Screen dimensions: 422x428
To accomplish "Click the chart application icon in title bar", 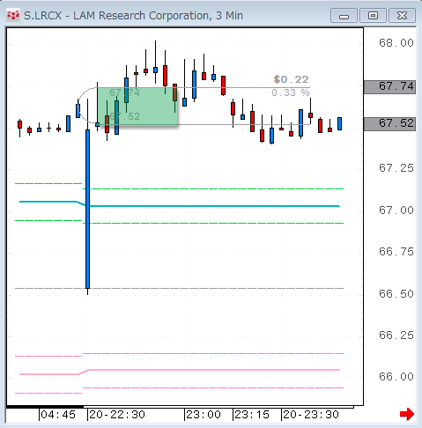I will (13, 15).
